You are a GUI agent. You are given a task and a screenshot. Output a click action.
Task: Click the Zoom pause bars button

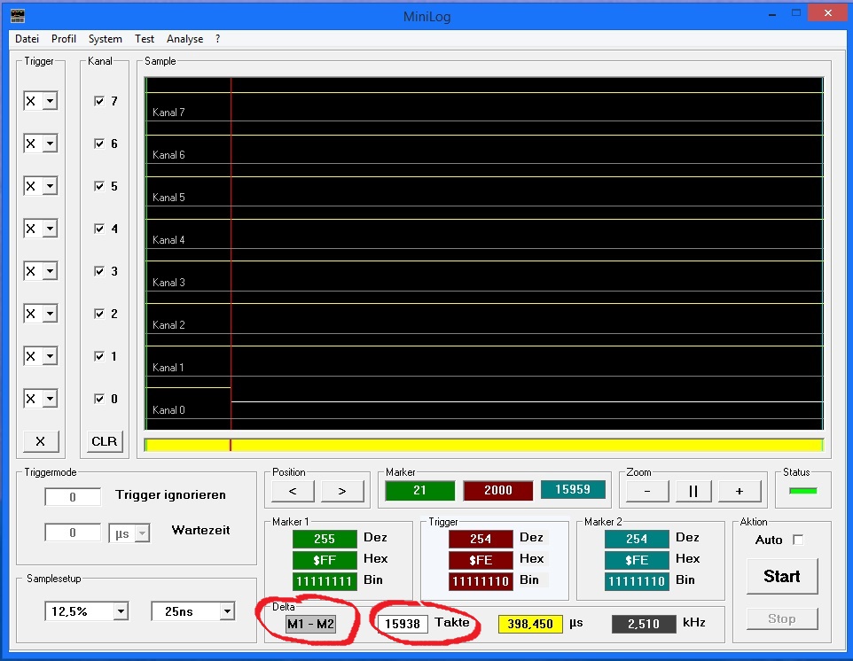693,491
